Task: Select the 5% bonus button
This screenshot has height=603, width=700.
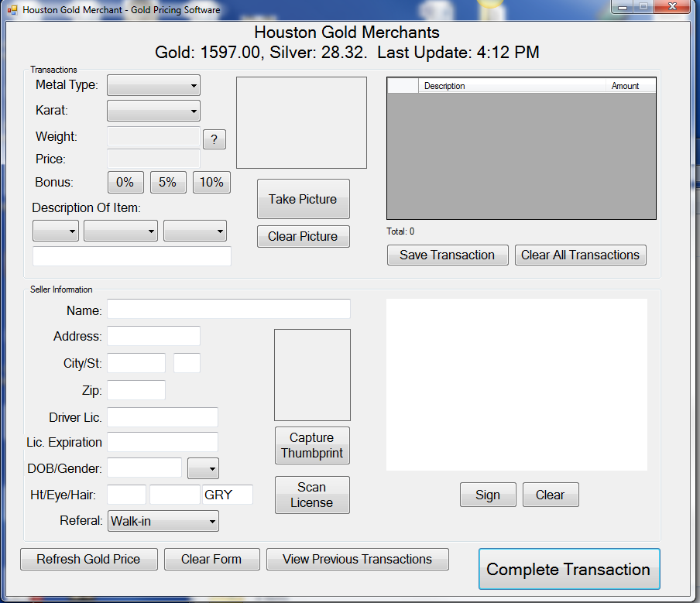Action: point(168,182)
